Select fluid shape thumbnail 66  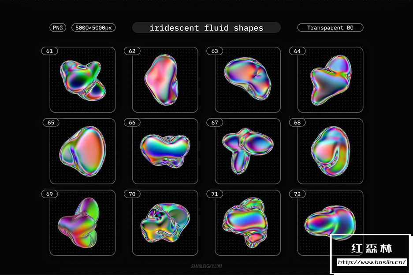(165, 151)
